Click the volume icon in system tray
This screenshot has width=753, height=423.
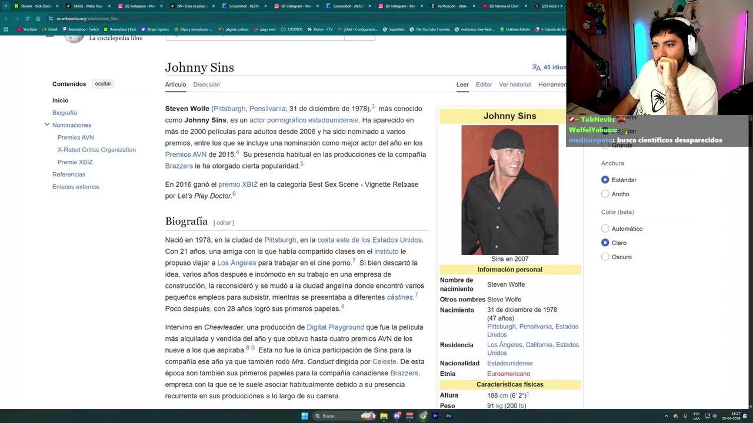(x=715, y=416)
